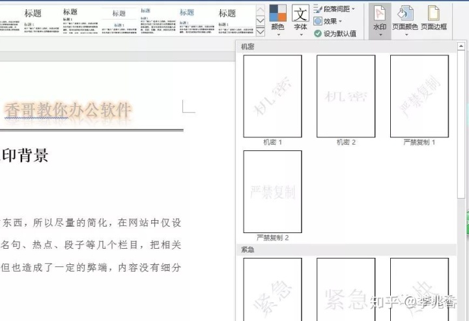Screen dimensions: 469x321
Task: Apply the second 标题 style set
Action: pyautogui.click(x=79, y=21)
